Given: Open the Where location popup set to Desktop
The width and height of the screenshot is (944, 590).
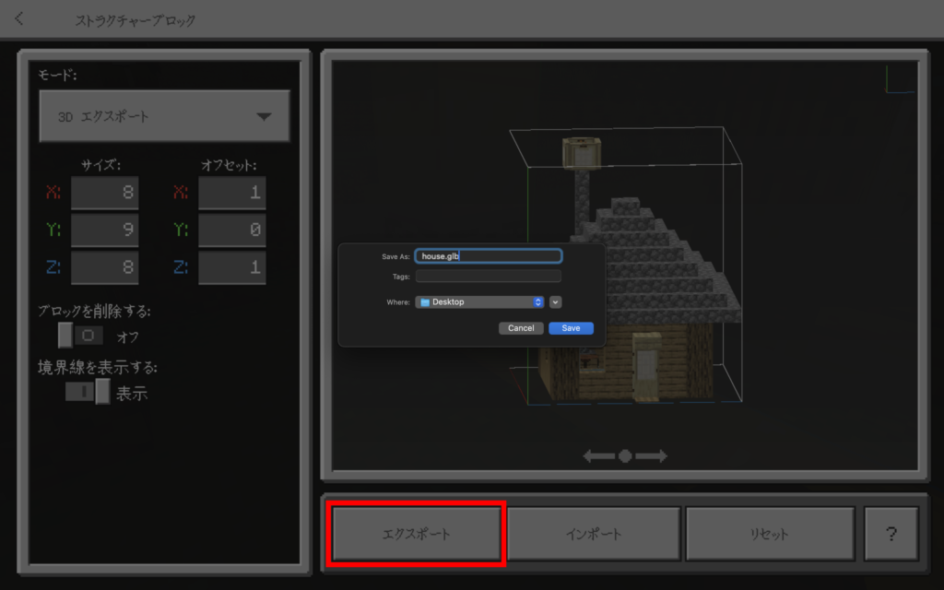Looking at the screenshot, I should coord(479,302).
